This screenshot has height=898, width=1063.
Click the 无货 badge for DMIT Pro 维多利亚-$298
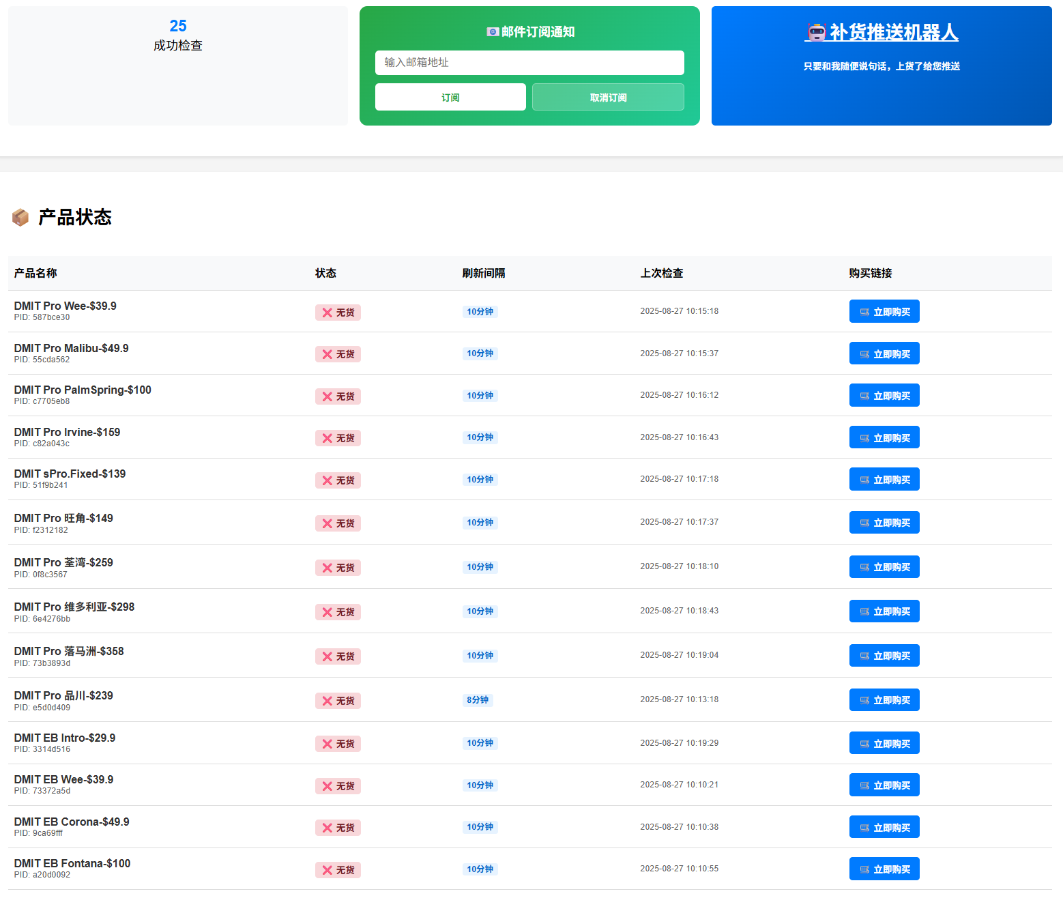[x=338, y=612]
